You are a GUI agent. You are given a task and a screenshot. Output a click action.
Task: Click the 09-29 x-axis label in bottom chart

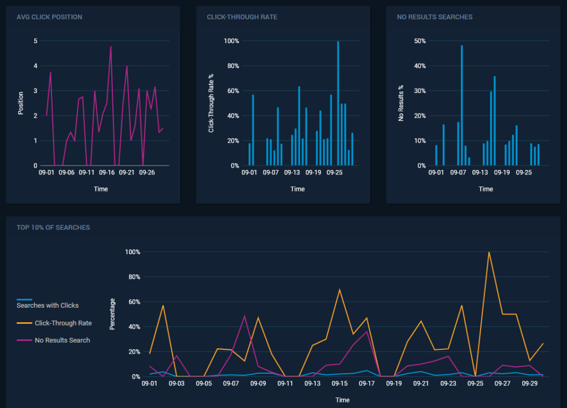(529, 383)
